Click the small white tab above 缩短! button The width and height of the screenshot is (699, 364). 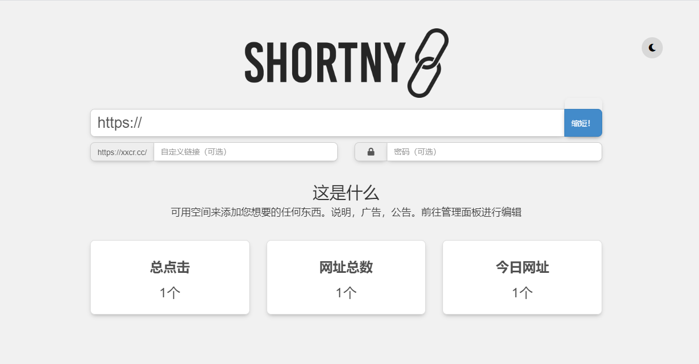[x=583, y=103]
